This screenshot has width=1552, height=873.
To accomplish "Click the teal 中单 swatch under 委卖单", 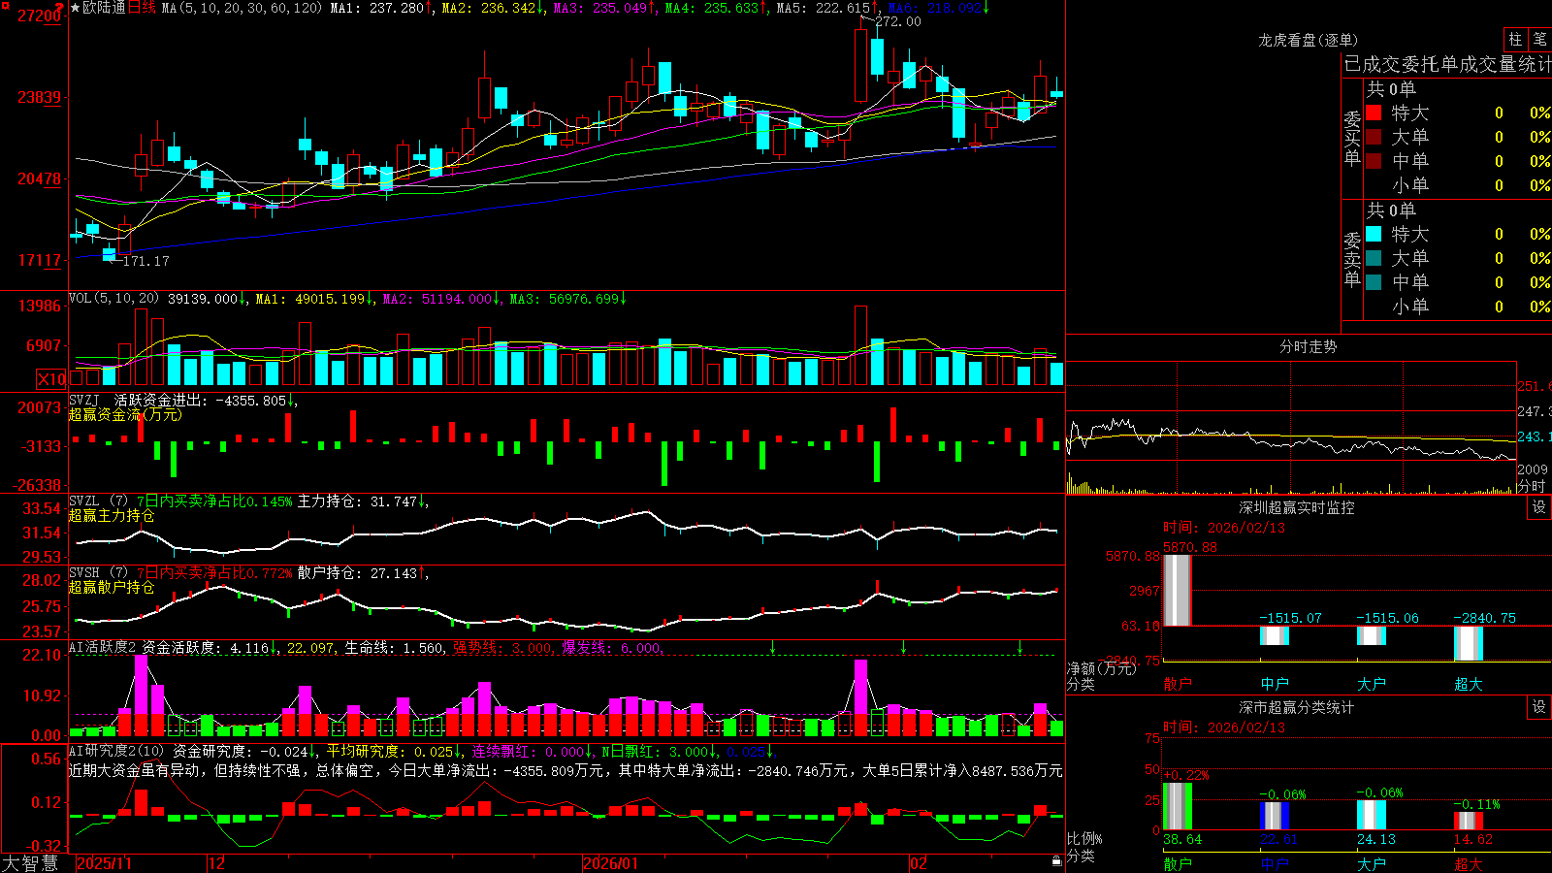I will pyautogui.click(x=1374, y=282).
